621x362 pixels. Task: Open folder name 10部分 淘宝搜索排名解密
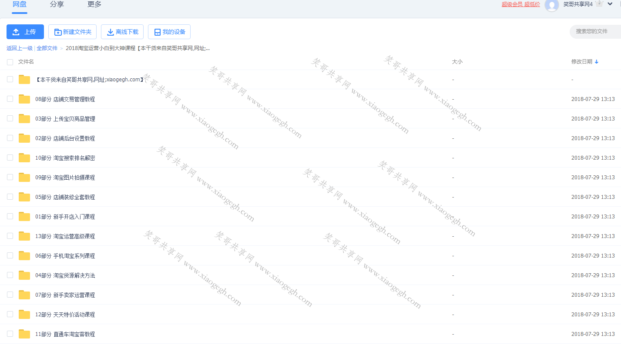pyautogui.click(x=65, y=158)
